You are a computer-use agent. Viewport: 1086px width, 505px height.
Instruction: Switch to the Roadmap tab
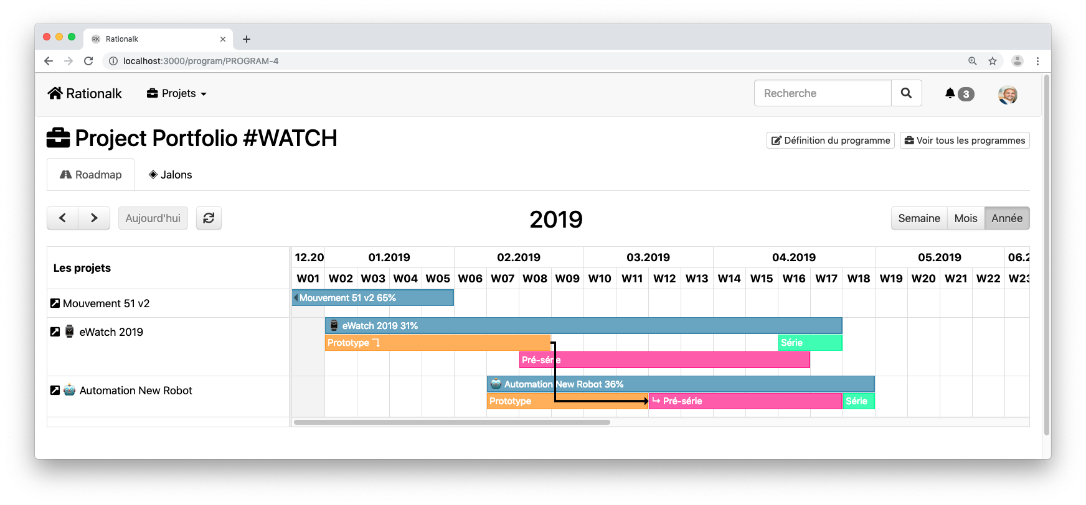pyautogui.click(x=91, y=175)
